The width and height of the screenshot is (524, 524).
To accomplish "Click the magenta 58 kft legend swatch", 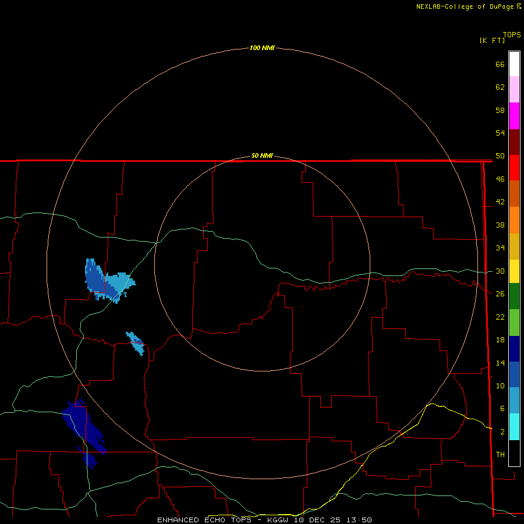I will pos(514,116).
